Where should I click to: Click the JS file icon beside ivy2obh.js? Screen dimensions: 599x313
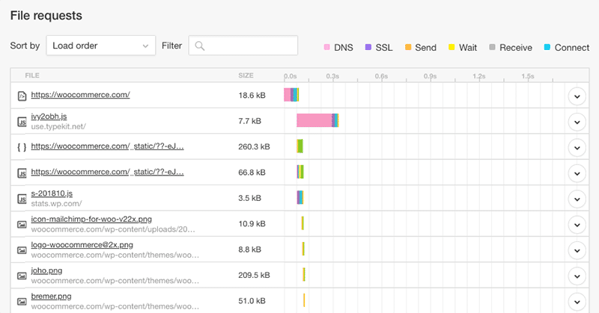click(22, 121)
